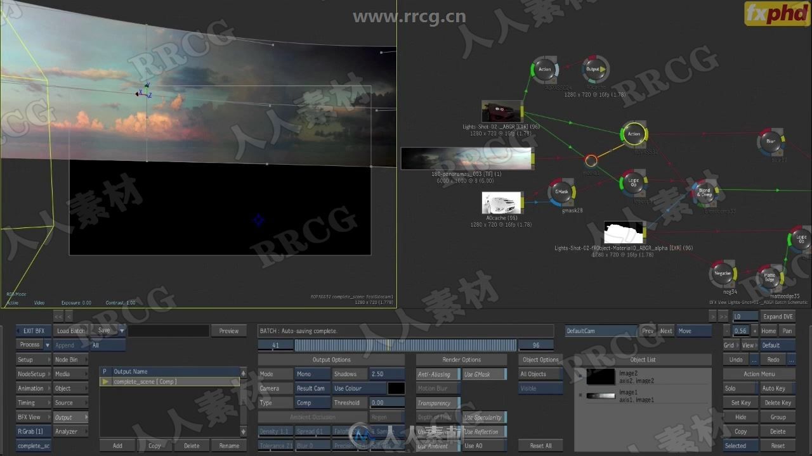Open the Save dropdown arrow
Viewport: 812px width, 456px height.
pos(122,331)
